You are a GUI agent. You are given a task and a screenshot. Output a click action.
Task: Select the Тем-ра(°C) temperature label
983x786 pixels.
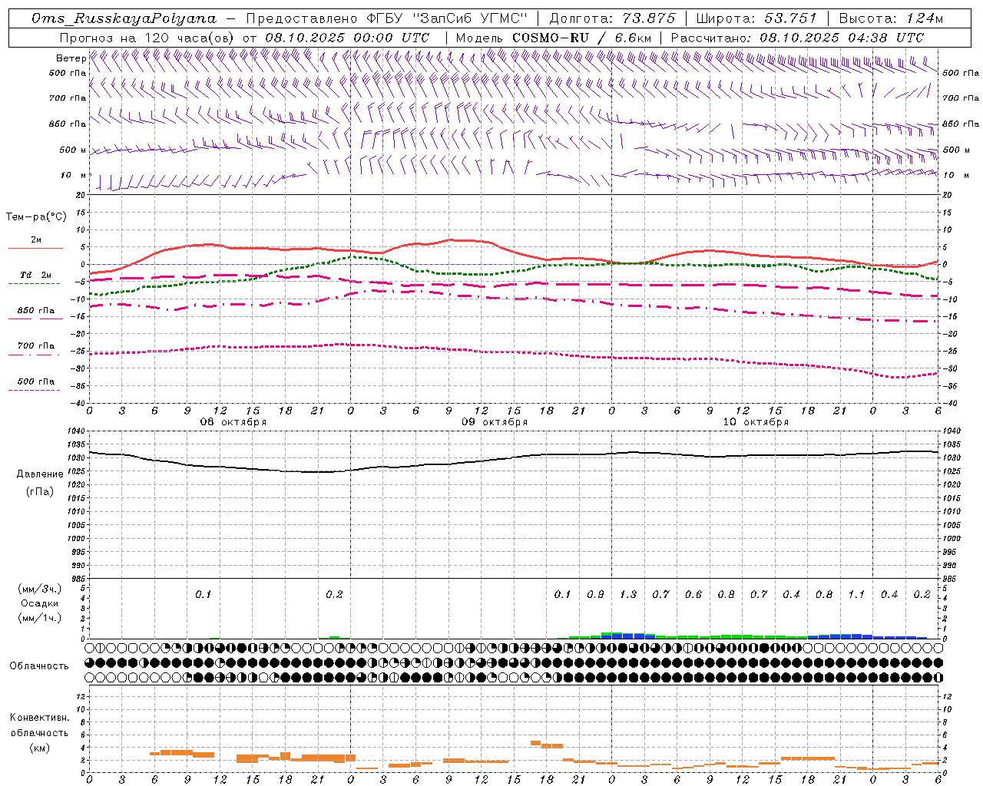point(36,216)
